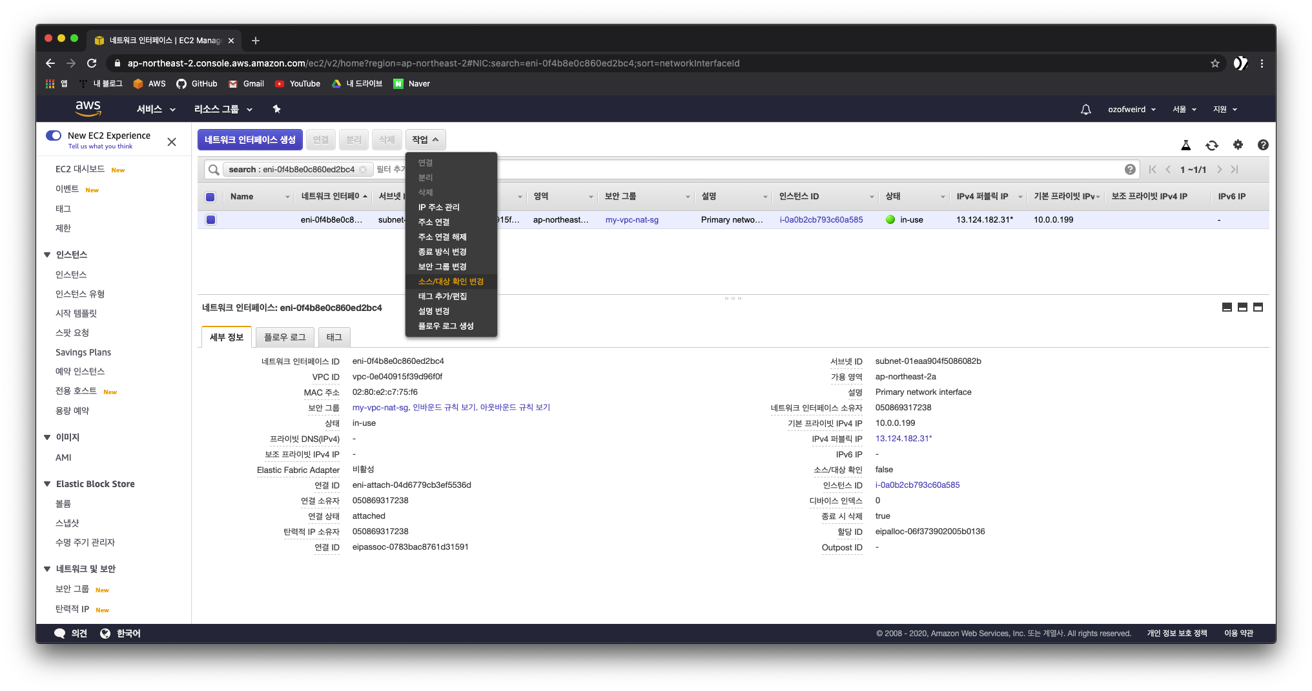Screen dimensions: 1312x691
Task: Uncheck the eni-0f4b8e0c8 row checkbox
Action: coord(210,220)
